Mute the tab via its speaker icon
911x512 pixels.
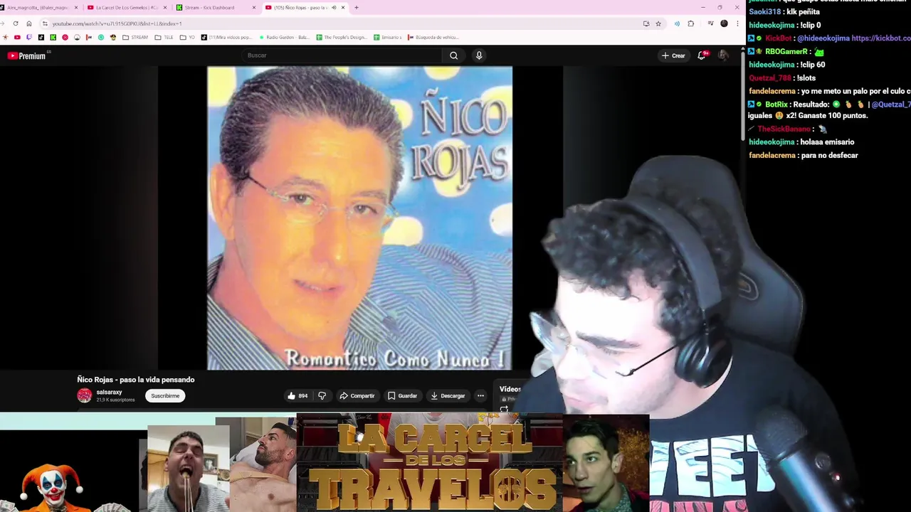(334, 8)
